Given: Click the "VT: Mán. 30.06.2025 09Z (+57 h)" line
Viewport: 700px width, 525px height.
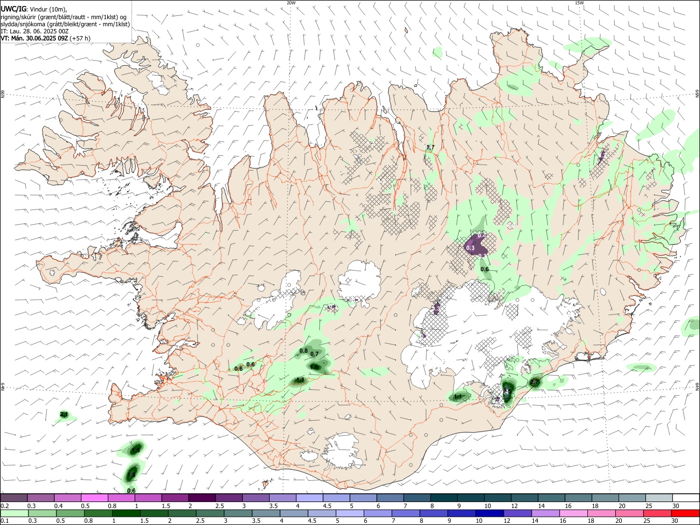Looking at the screenshot, I should click(46, 38).
